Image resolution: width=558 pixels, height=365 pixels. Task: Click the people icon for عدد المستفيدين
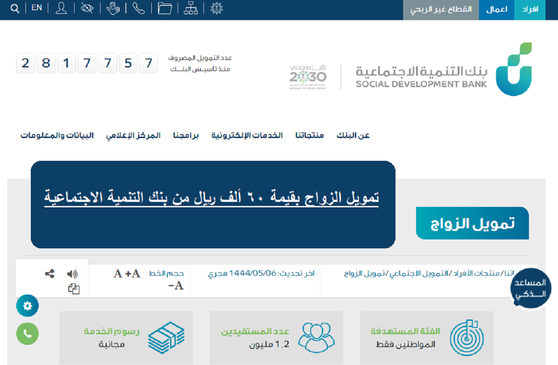[316, 337]
